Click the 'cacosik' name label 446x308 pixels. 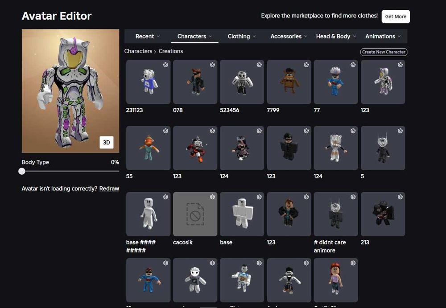[x=182, y=242]
